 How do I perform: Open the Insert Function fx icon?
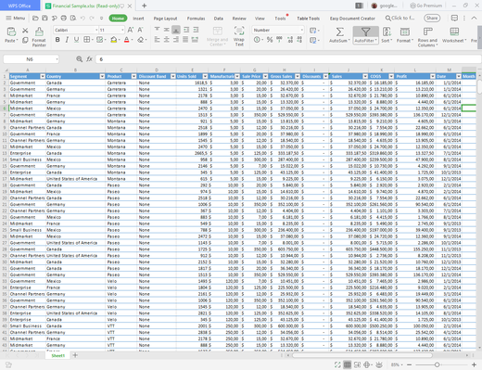pos(89,59)
